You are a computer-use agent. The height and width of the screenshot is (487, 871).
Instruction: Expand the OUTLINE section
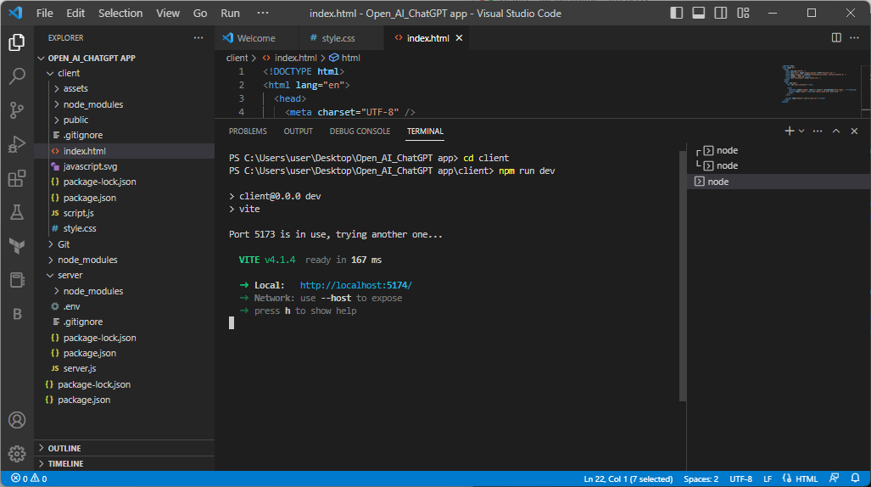125,448
